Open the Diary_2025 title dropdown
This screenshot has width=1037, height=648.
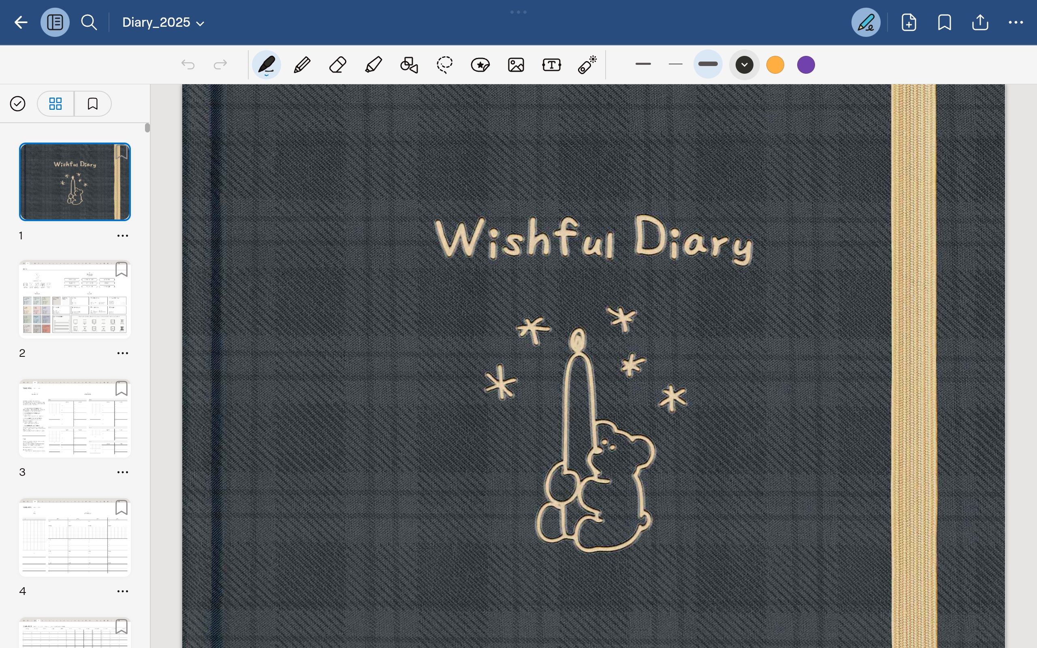point(163,22)
